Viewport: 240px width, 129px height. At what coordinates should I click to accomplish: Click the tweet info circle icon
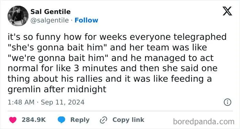tap(227, 102)
